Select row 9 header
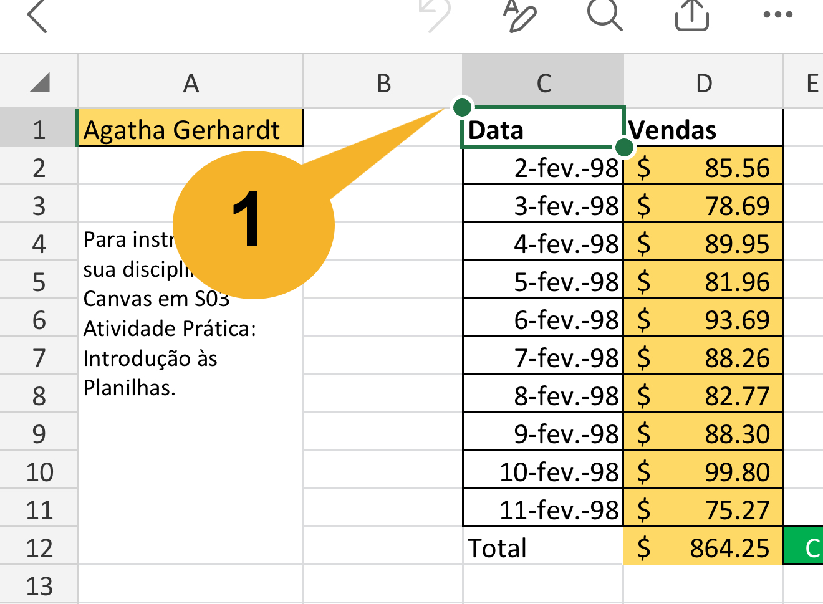Image resolution: width=823 pixels, height=604 pixels. tap(39, 433)
